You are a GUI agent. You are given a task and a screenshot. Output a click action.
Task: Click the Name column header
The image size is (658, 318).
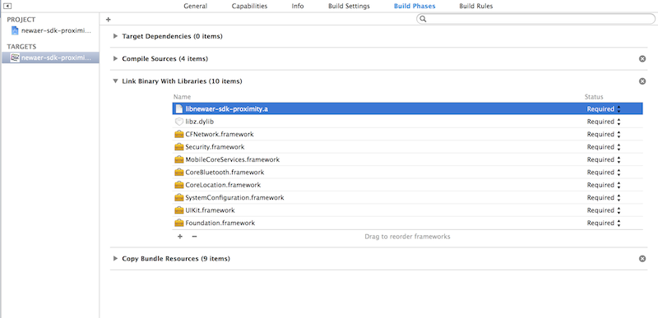coord(182,97)
